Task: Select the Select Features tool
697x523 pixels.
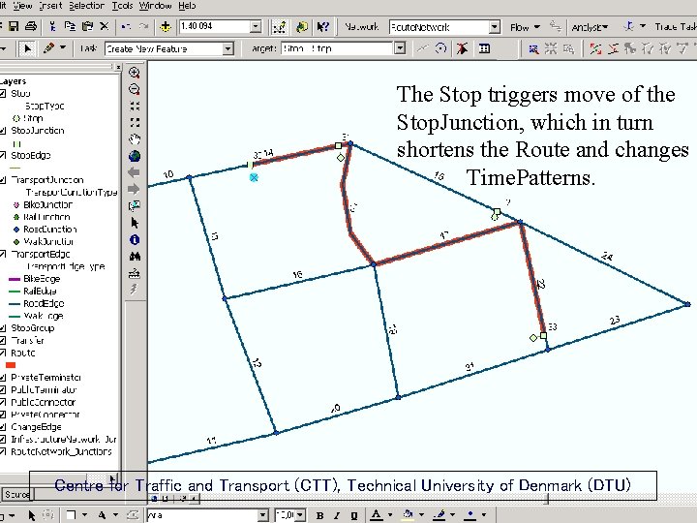Action: [135, 206]
